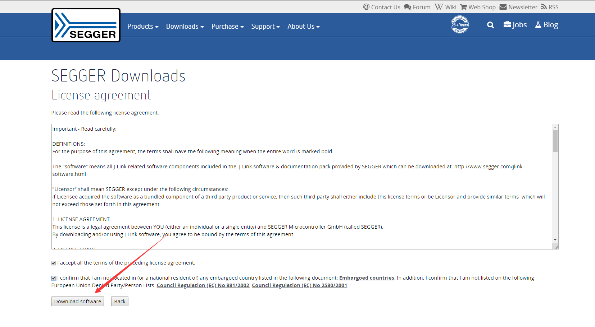
Task: Open the Contact Us link
Action: (x=386, y=7)
